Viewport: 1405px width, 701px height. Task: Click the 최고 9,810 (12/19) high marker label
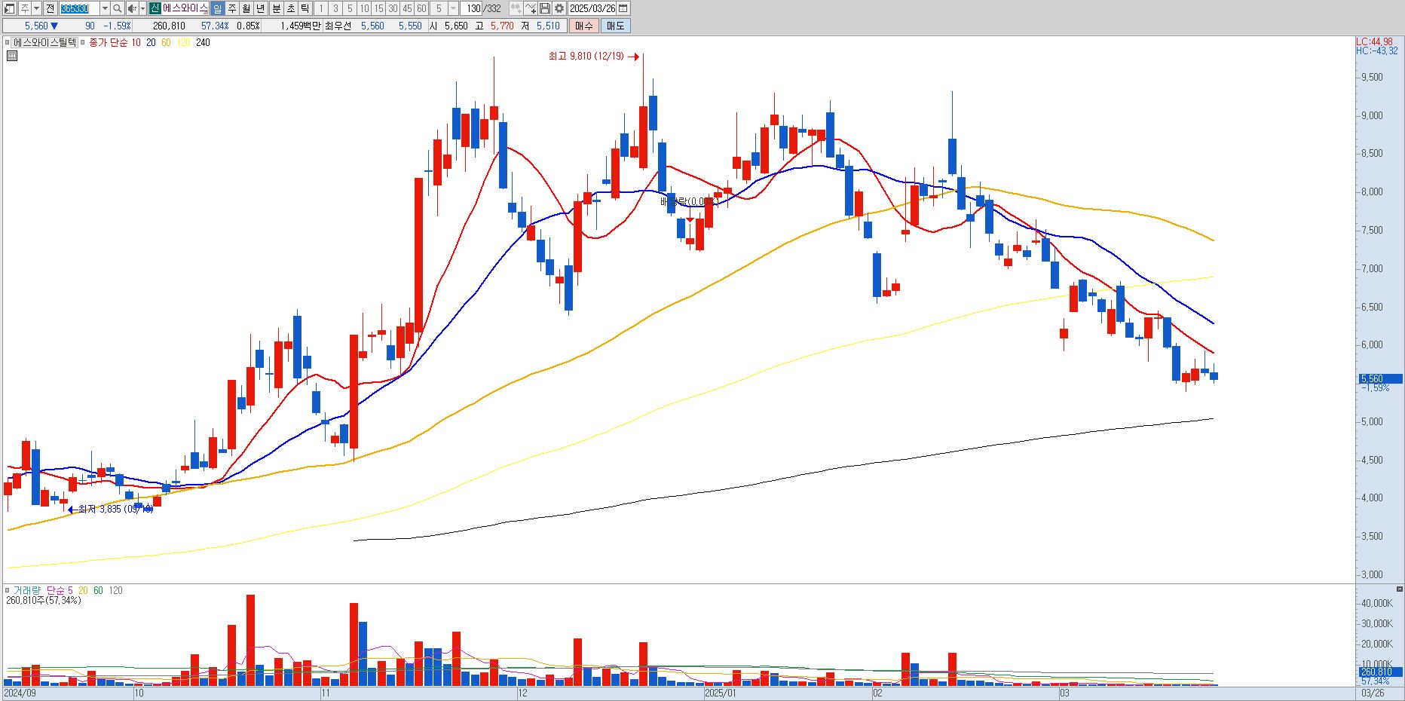pos(586,57)
